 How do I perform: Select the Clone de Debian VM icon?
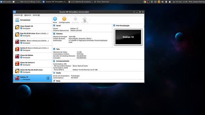click(x=17, y=57)
